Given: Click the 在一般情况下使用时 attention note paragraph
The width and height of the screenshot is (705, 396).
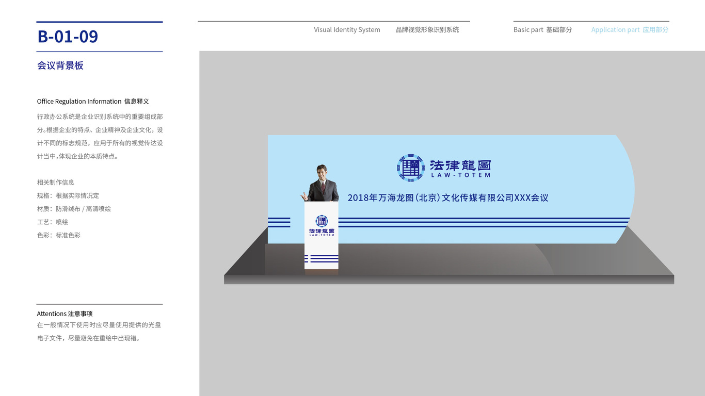Looking at the screenshot, I should click(99, 332).
